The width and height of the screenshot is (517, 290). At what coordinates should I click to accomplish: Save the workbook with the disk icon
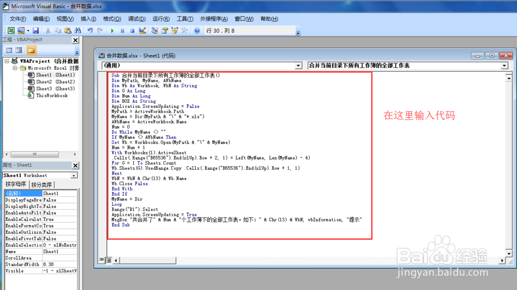36,30
